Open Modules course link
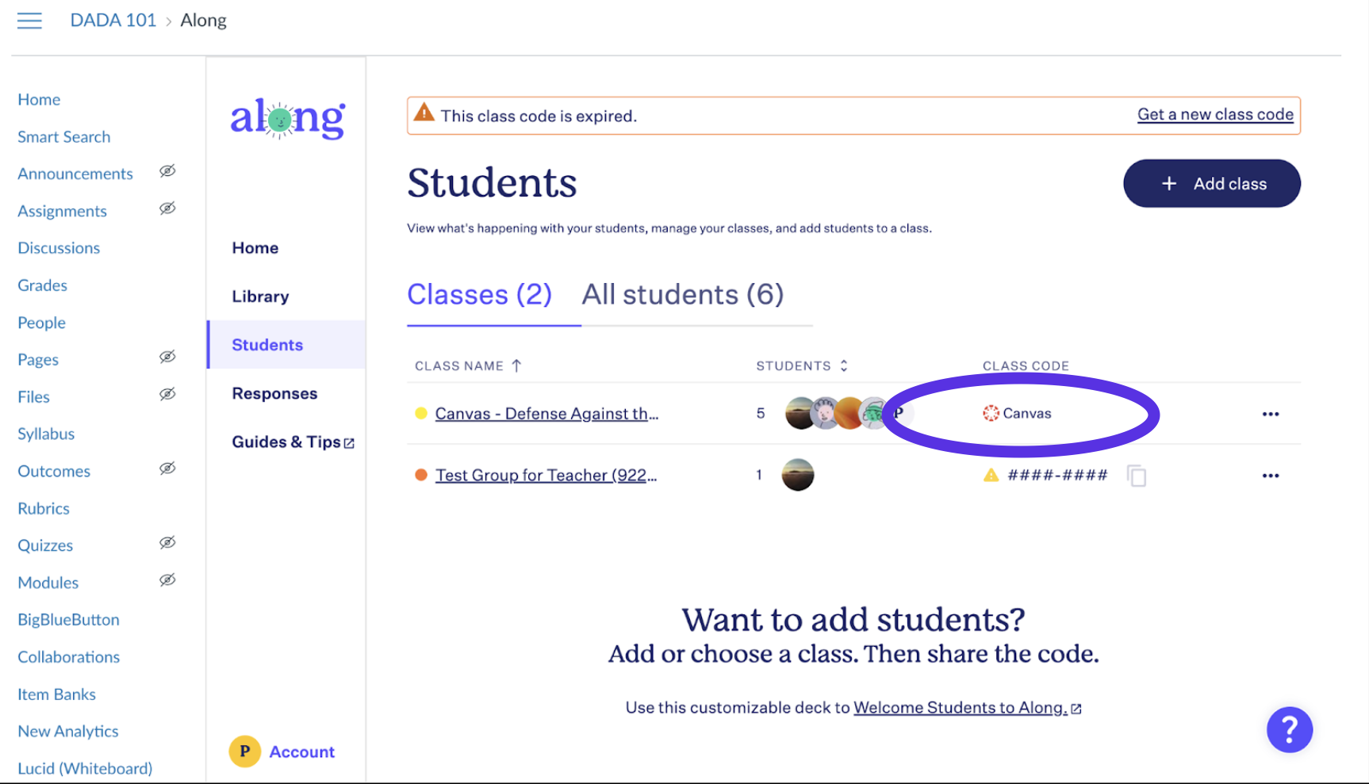Screen dimensions: 1369x784 pyautogui.click(x=48, y=582)
